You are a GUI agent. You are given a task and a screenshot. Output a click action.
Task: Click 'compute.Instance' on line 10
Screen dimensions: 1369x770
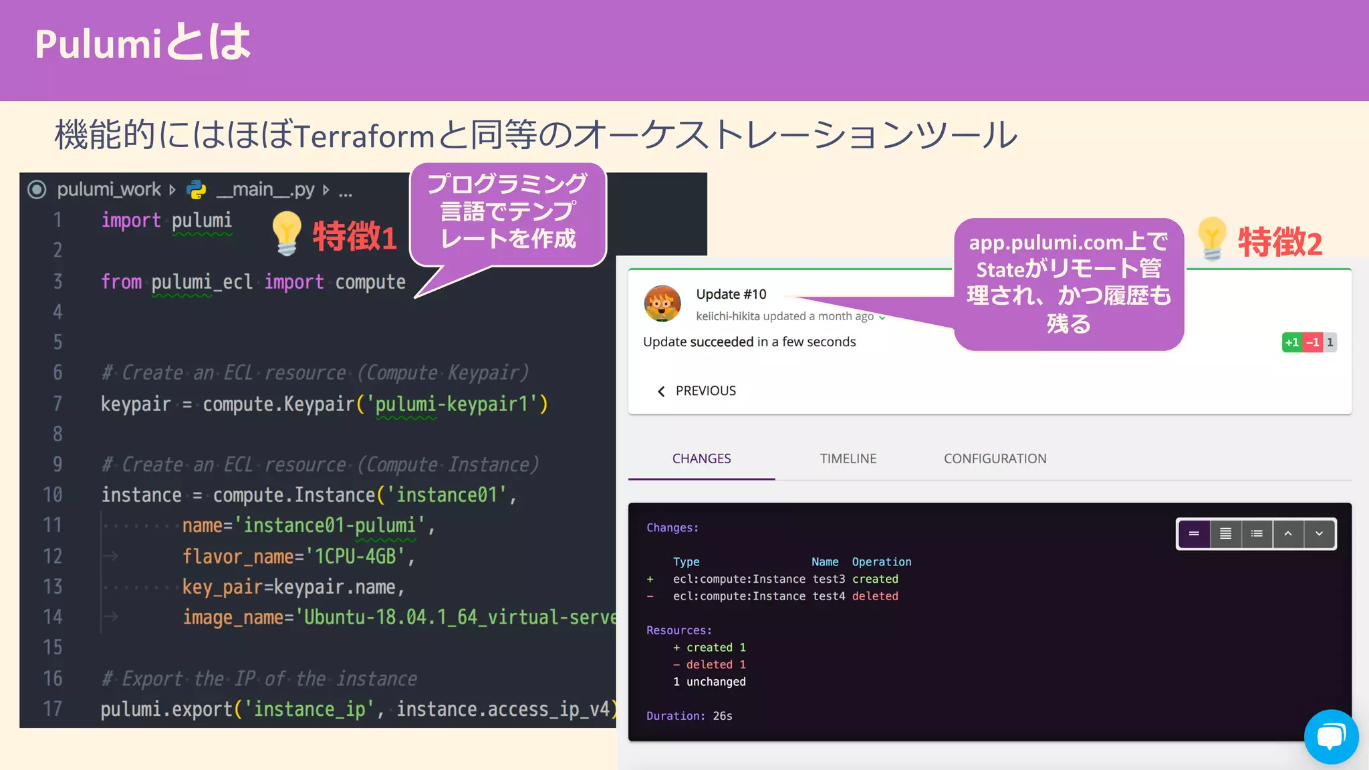294,495
